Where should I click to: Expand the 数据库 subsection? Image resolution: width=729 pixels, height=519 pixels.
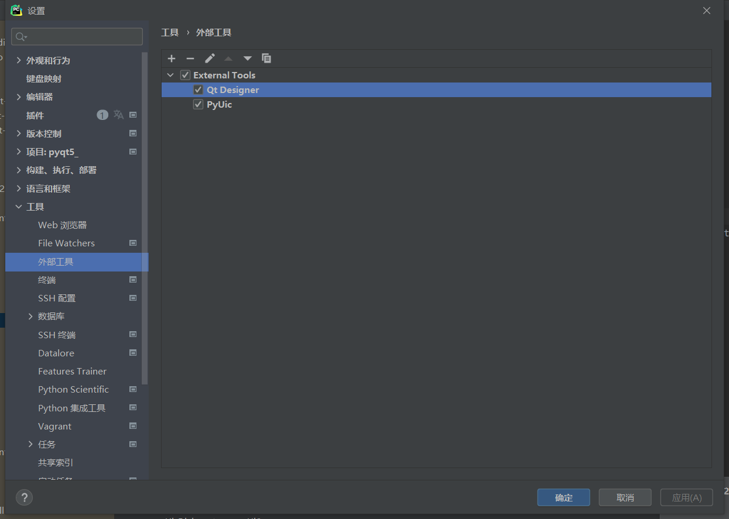[30, 317]
